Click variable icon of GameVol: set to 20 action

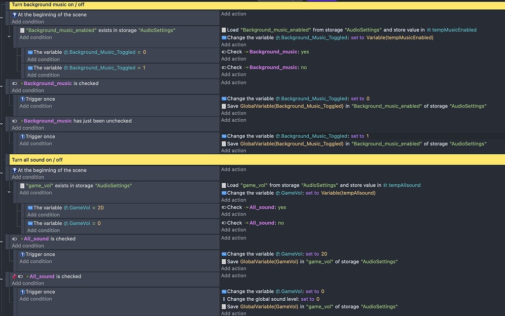click(224, 254)
